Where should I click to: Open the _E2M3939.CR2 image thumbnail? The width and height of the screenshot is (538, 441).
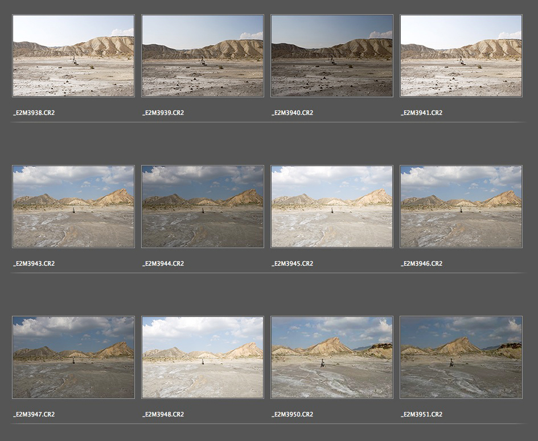[x=203, y=56]
